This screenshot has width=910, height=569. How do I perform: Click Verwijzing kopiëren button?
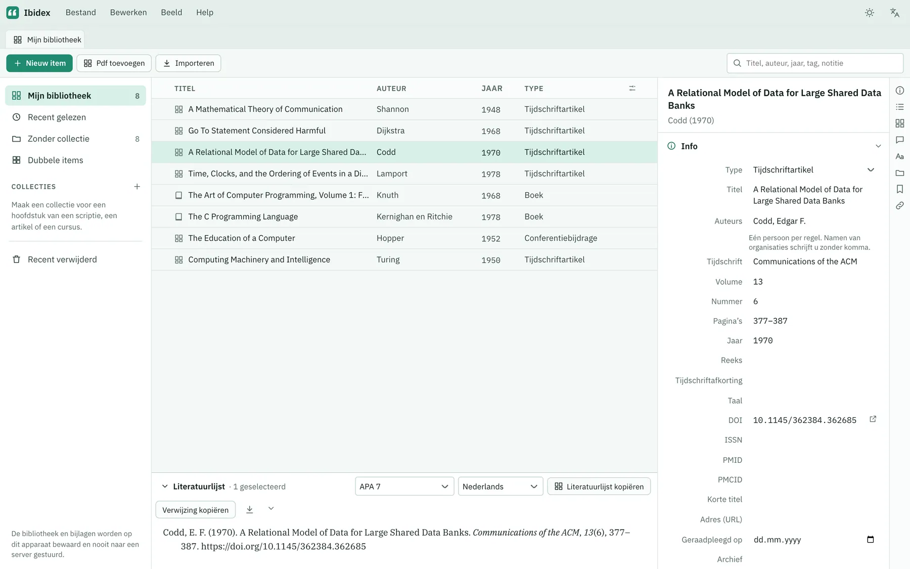point(196,510)
